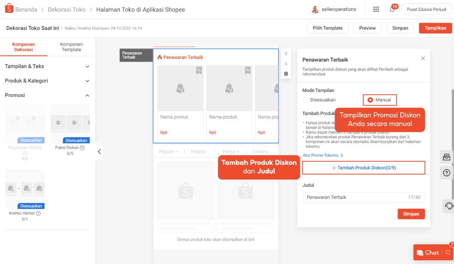This screenshot has height=264, width=454.
Task: Expand the Tampilan & Teks section
Action: click(47, 66)
